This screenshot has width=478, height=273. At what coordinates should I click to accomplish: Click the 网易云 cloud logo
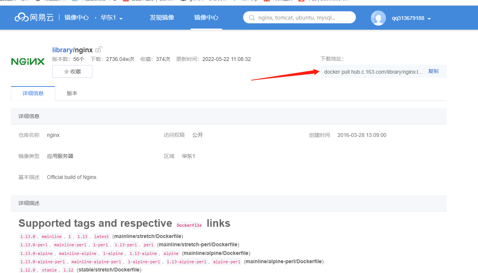(34, 18)
